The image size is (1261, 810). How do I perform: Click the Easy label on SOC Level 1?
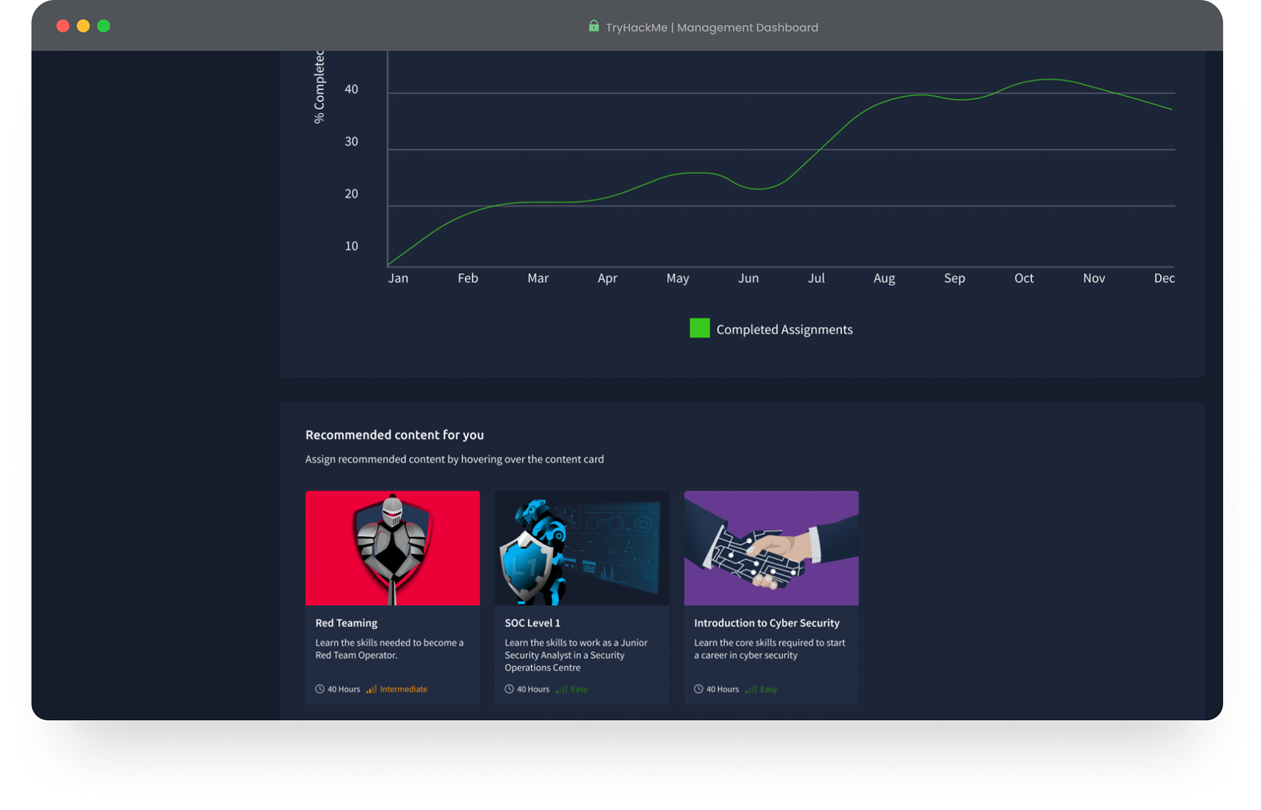coord(579,689)
